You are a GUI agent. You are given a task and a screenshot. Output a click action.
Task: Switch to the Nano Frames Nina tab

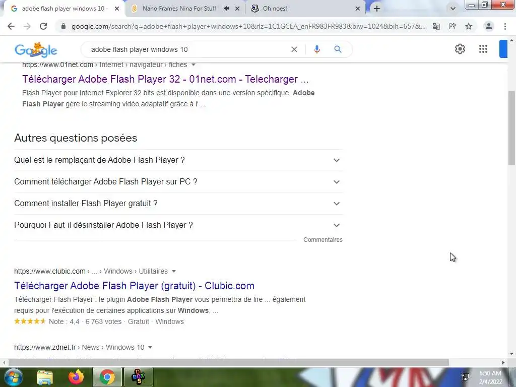179,9
